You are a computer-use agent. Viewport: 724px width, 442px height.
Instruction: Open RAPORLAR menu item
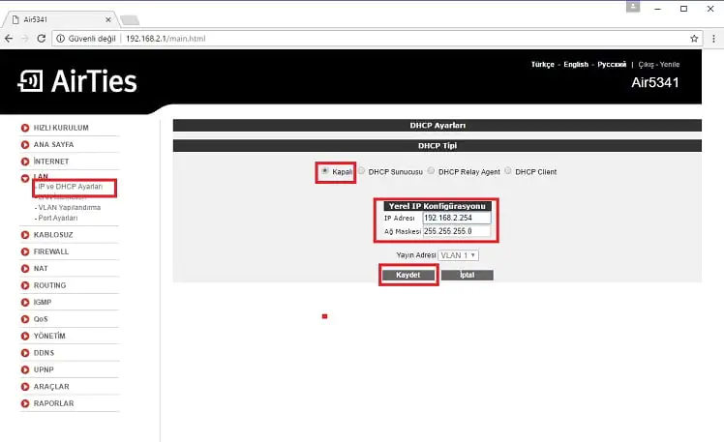[x=53, y=403]
